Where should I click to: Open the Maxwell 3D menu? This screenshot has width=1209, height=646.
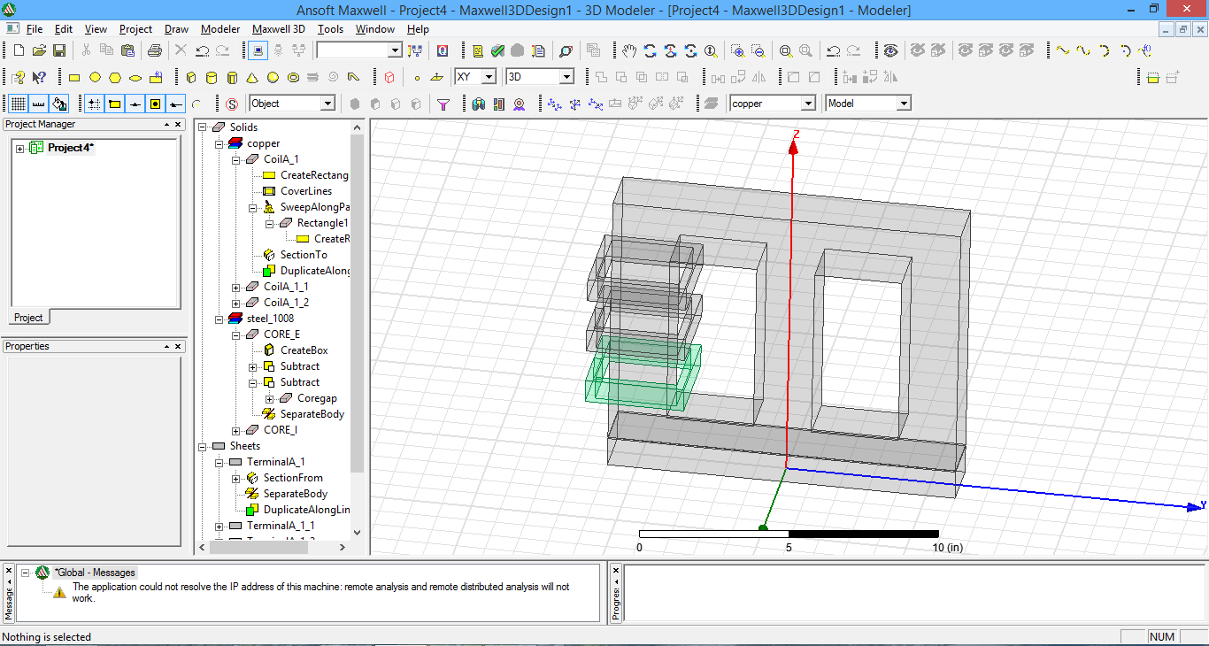tap(278, 29)
